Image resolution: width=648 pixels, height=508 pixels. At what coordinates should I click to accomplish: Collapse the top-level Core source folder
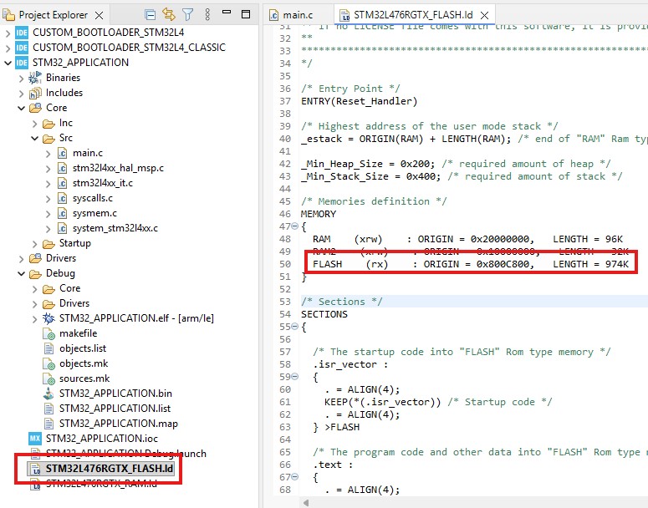click(22, 109)
